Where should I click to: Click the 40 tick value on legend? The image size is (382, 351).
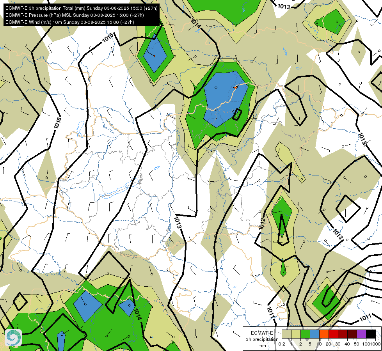click(x=347, y=344)
